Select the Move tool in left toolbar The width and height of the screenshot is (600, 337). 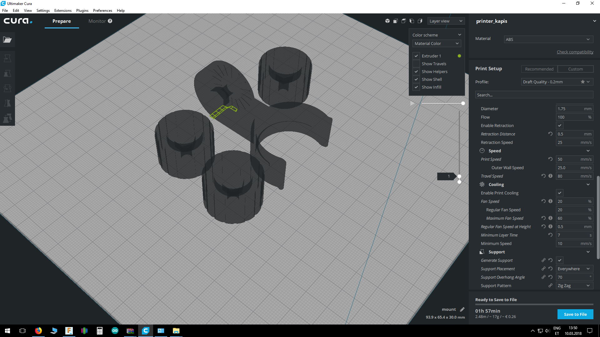click(x=7, y=58)
